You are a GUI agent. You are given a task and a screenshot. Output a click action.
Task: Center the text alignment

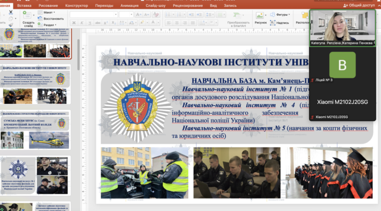pos(177,23)
